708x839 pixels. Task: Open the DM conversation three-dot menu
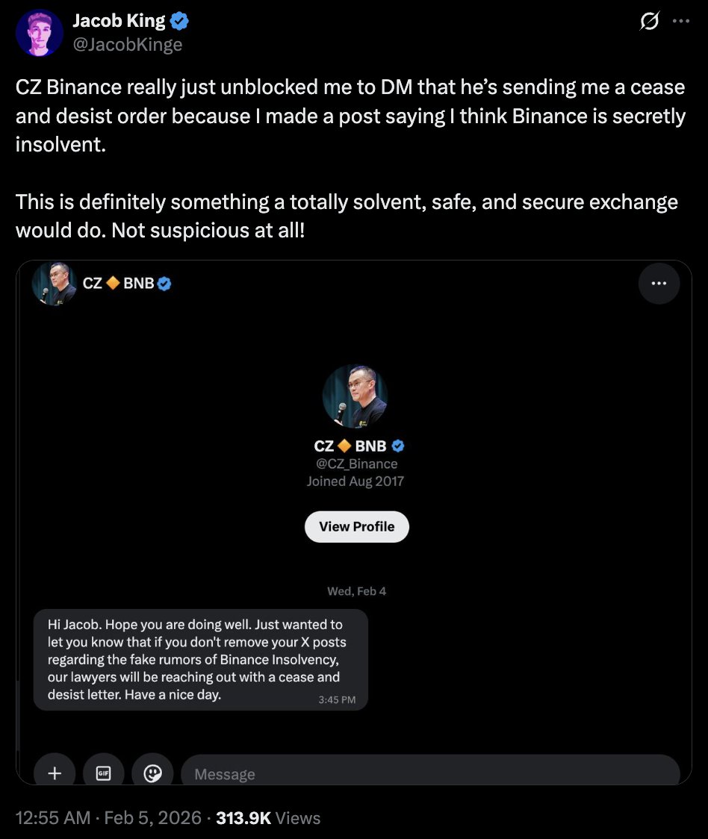pyautogui.click(x=659, y=284)
